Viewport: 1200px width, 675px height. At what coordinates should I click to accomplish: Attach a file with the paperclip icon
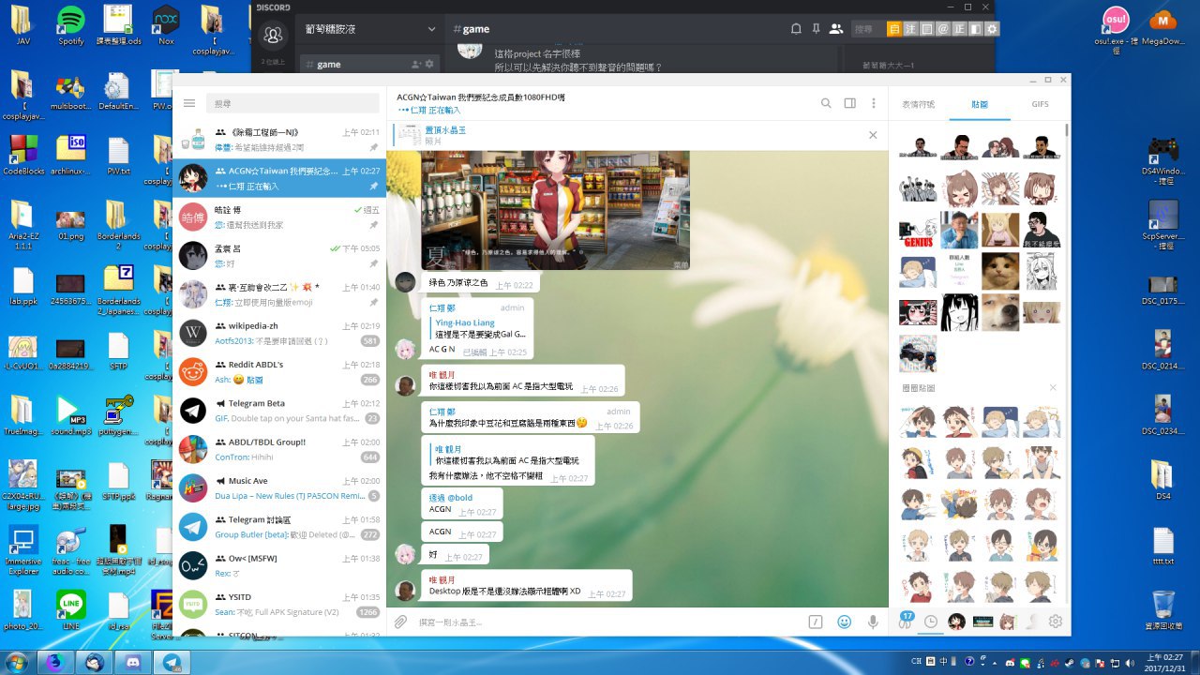coord(400,622)
